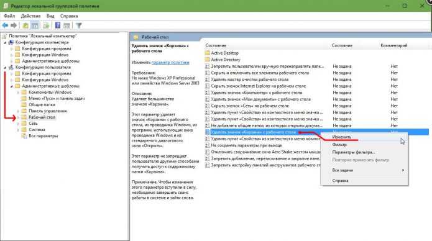Collapse the Конфигурация пользователя node

click(x=5, y=68)
